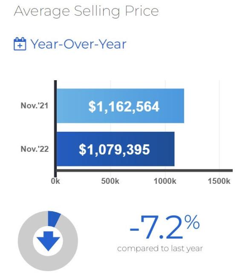Click the chart's horizontal axis line
246x273 pixels.
tap(145, 171)
